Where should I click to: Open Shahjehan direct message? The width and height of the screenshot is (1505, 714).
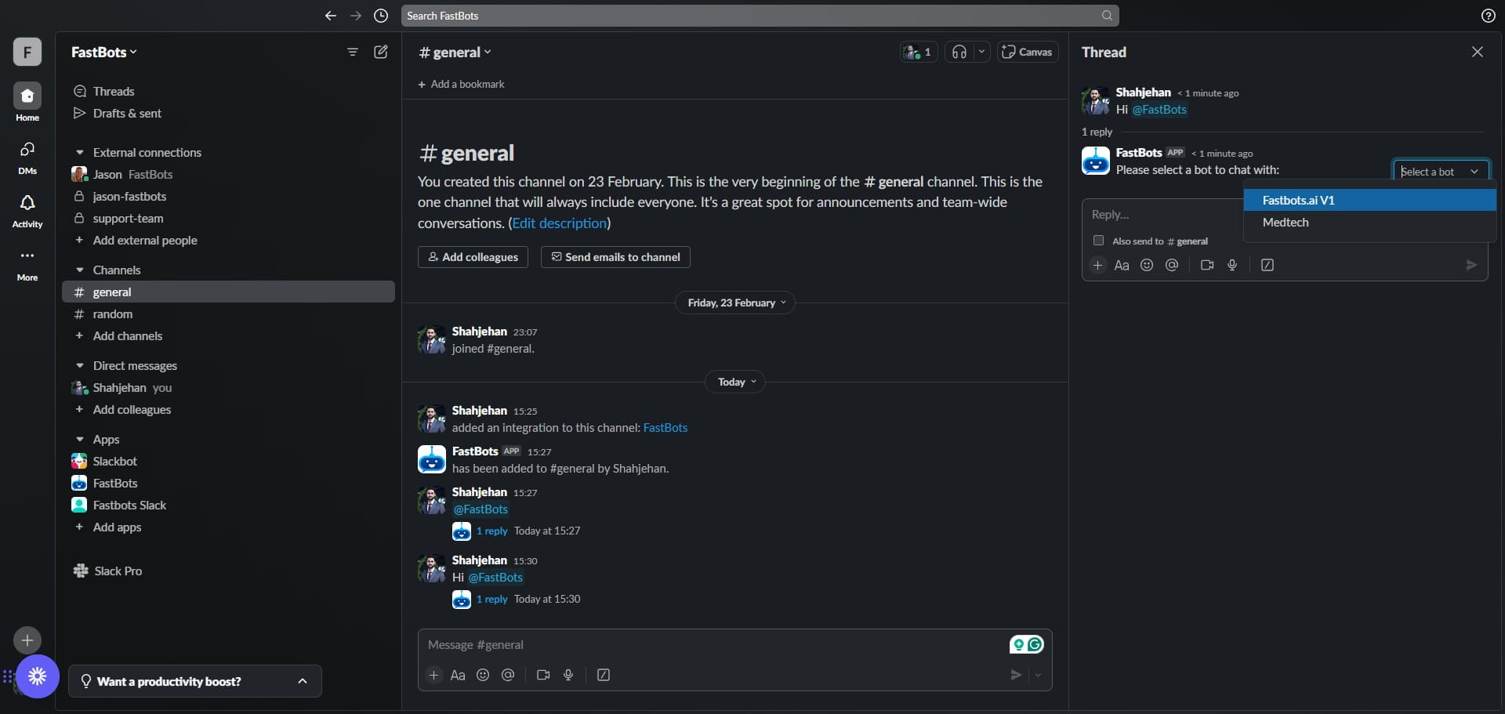coord(228,387)
